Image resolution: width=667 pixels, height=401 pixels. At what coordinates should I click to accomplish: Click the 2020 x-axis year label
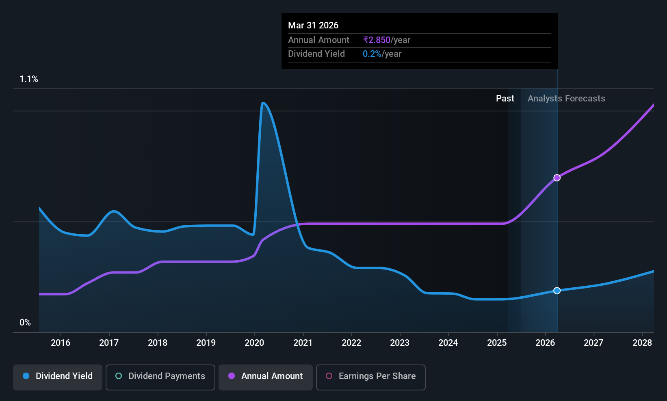coord(254,343)
